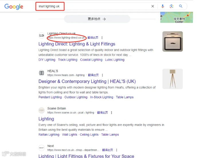
Task: Open the Rattan Lighting sitelink
Action: 49,134
